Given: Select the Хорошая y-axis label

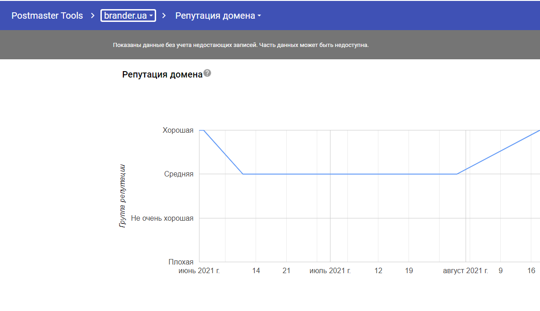Looking at the screenshot, I should click(x=178, y=130).
